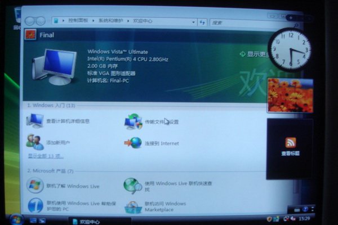Open 联机了解 Windows Live icon

35,186
